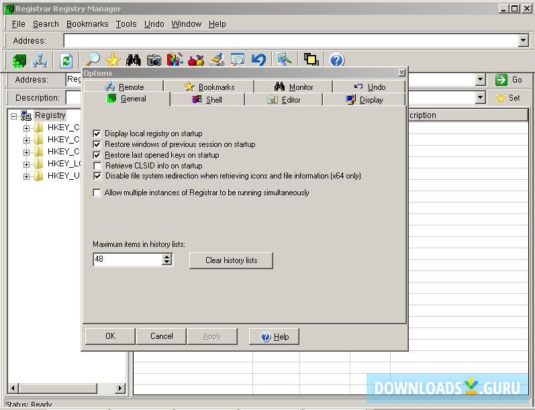This screenshot has width=535, height=410.
Task: Collapse the Registry root tree node
Action: [13, 116]
